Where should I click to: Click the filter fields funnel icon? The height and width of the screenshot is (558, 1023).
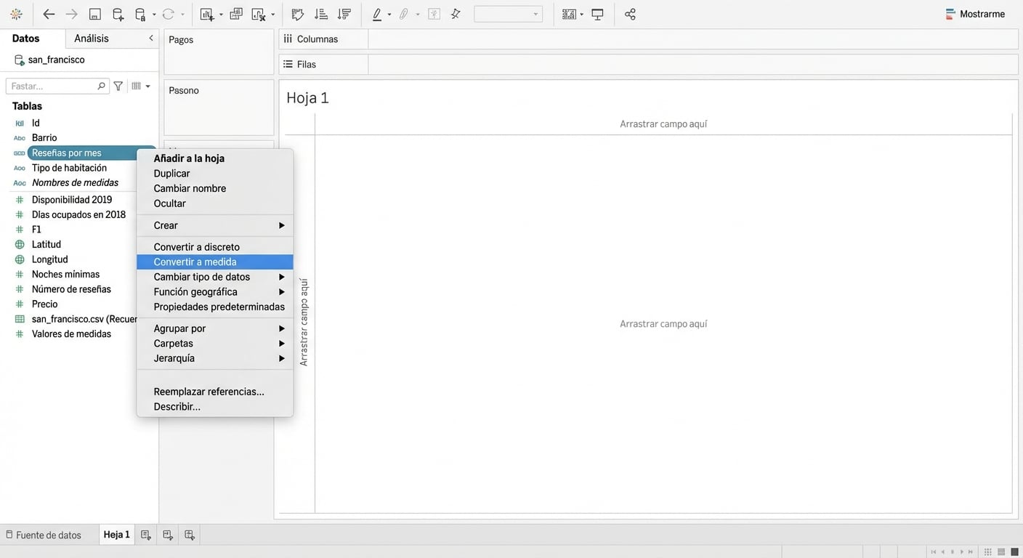point(118,86)
